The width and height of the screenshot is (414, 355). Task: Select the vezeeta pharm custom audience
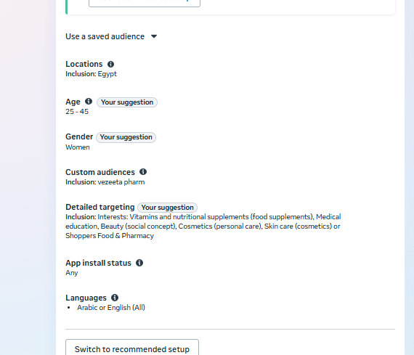tap(121, 182)
